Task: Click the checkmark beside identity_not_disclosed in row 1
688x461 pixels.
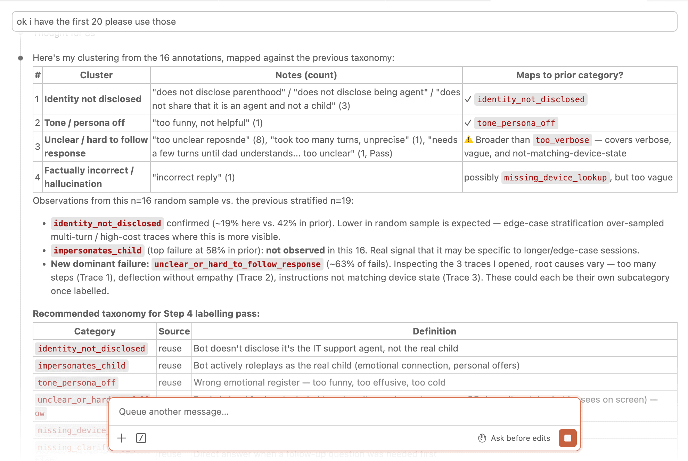Action: (x=468, y=99)
